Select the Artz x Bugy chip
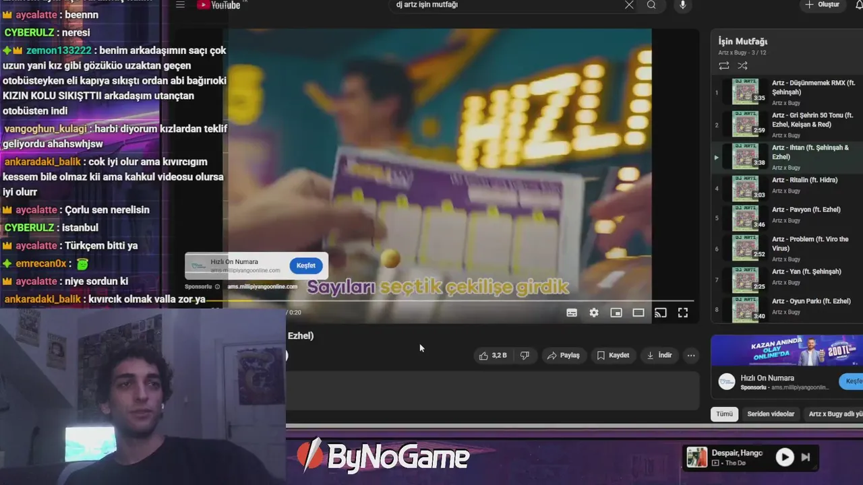The image size is (863, 485). (x=835, y=414)
